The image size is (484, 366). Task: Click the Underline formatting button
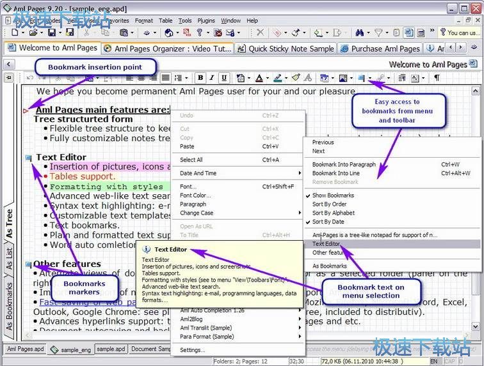(x=223, y=78)
